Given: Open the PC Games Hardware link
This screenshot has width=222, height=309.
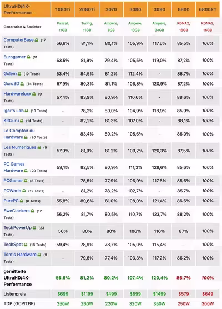Looking at the screenshot, I should click(x=14, y=167).
